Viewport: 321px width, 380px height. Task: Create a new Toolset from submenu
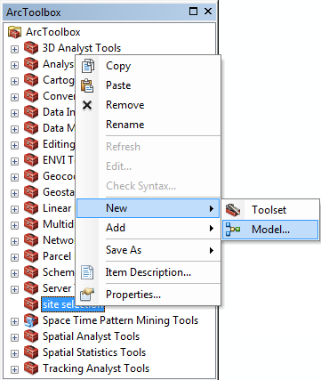[270, 210]
